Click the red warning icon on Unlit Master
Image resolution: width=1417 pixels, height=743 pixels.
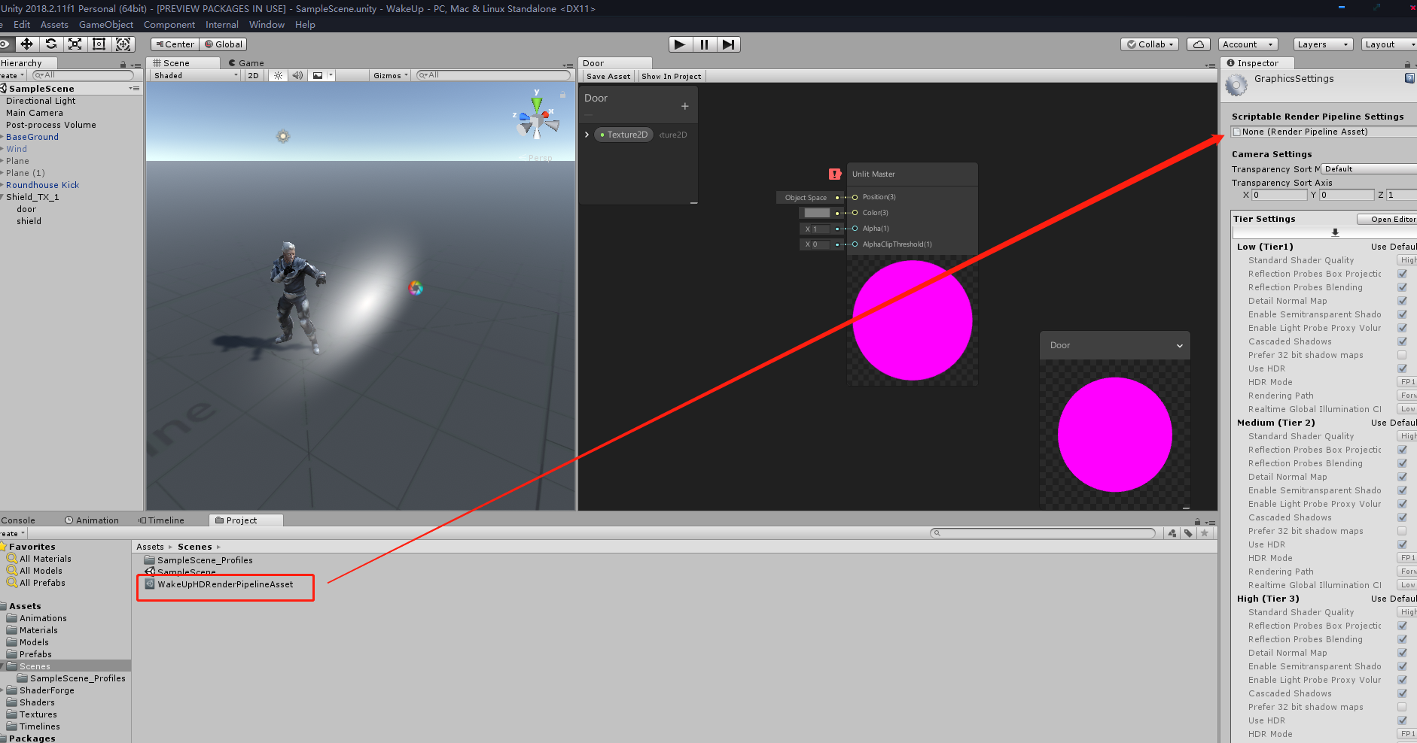coord(835,174)
